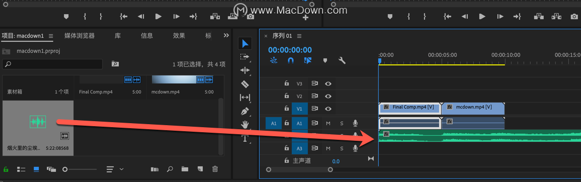Lock the V3 track
The width and height of the screenshot is (581, 182).
(x=286, y=84)
